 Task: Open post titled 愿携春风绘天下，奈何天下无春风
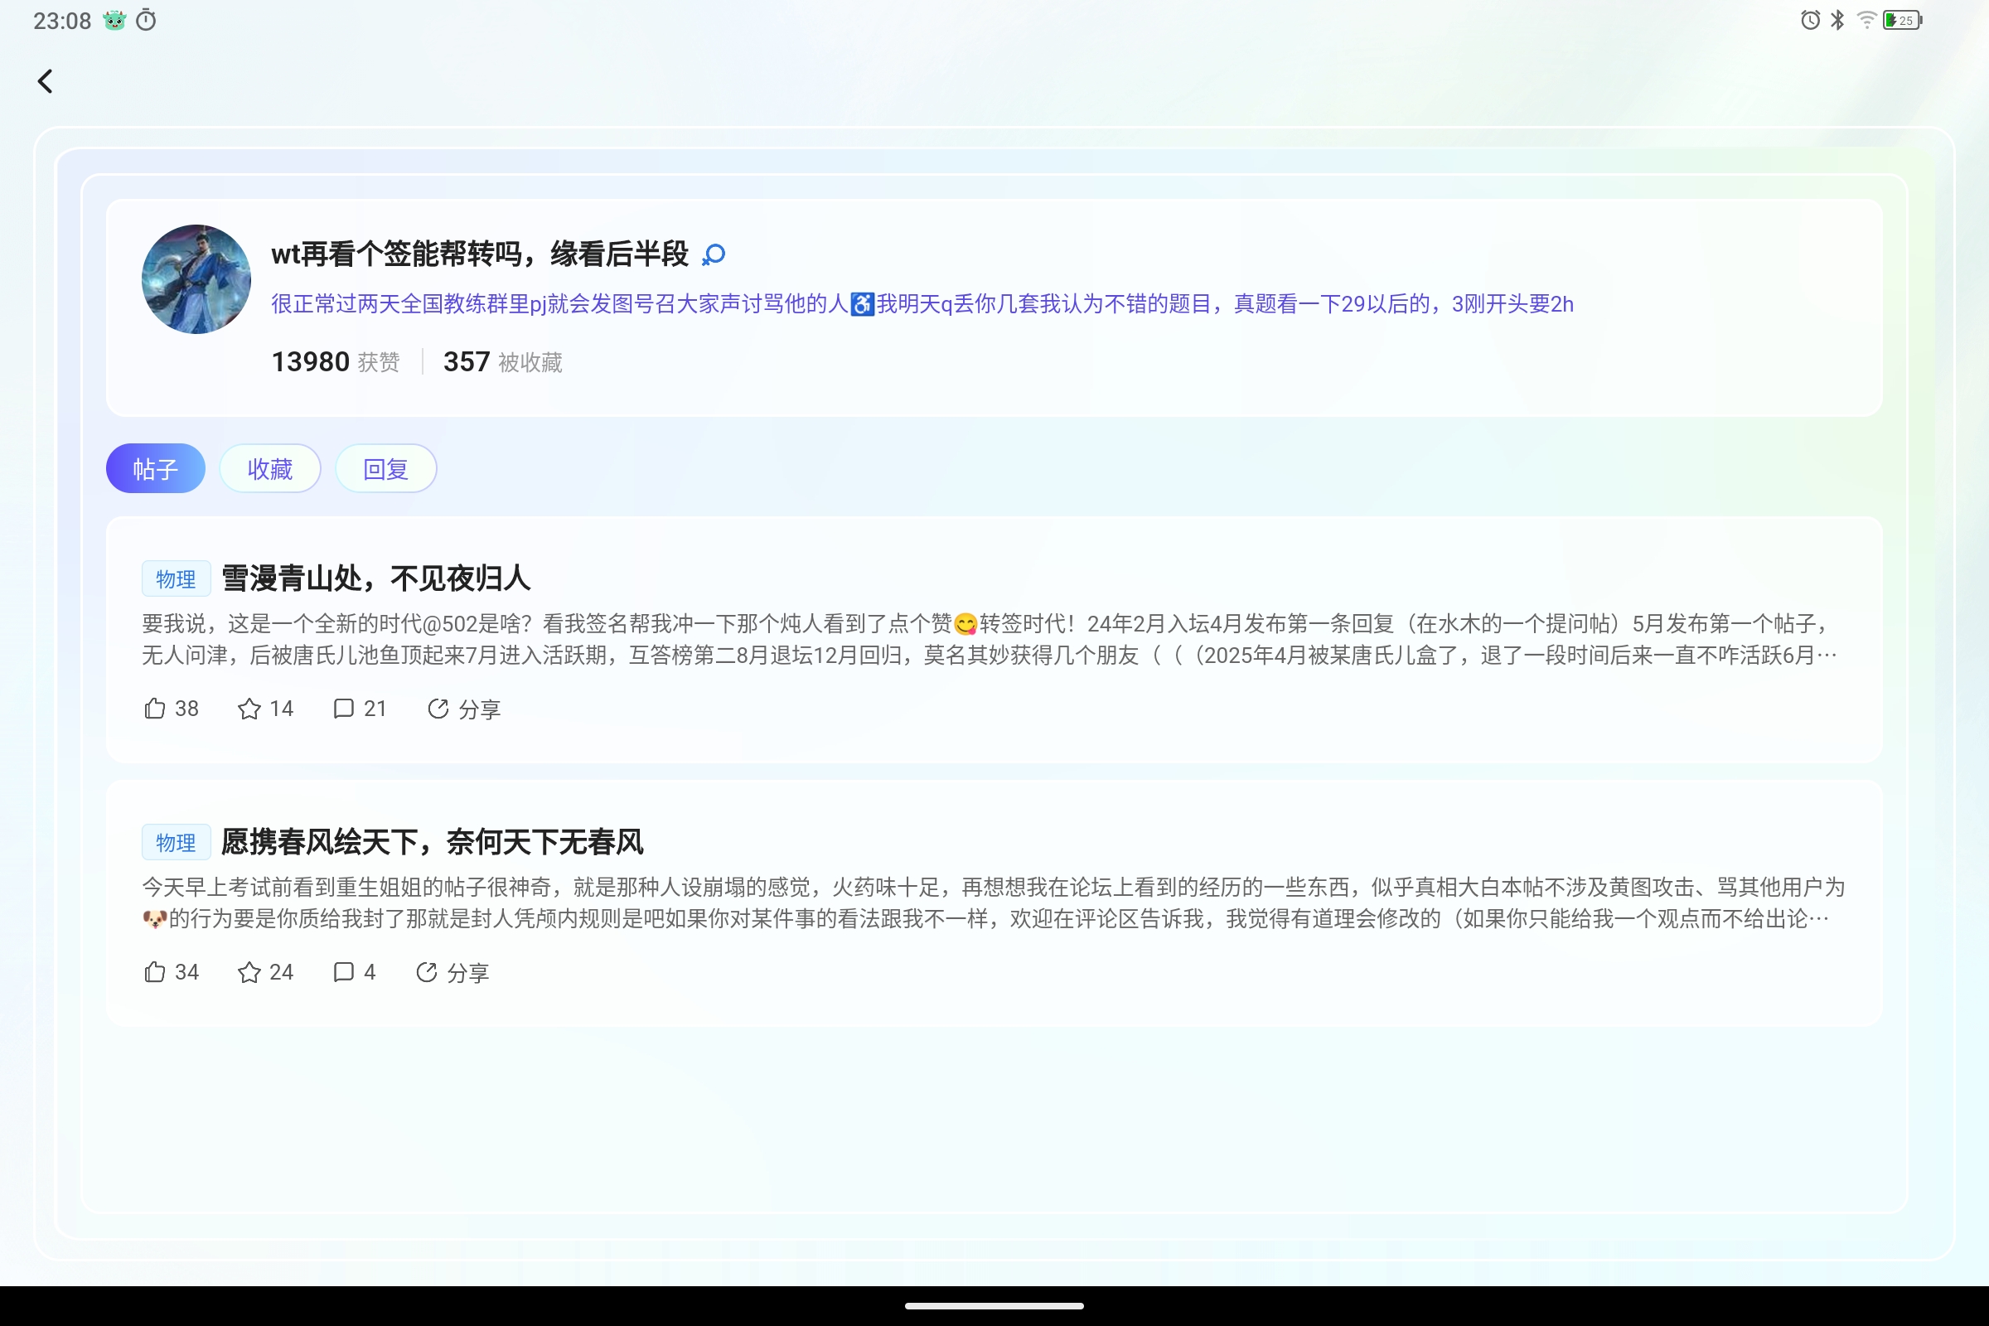(x=431, y=842)
